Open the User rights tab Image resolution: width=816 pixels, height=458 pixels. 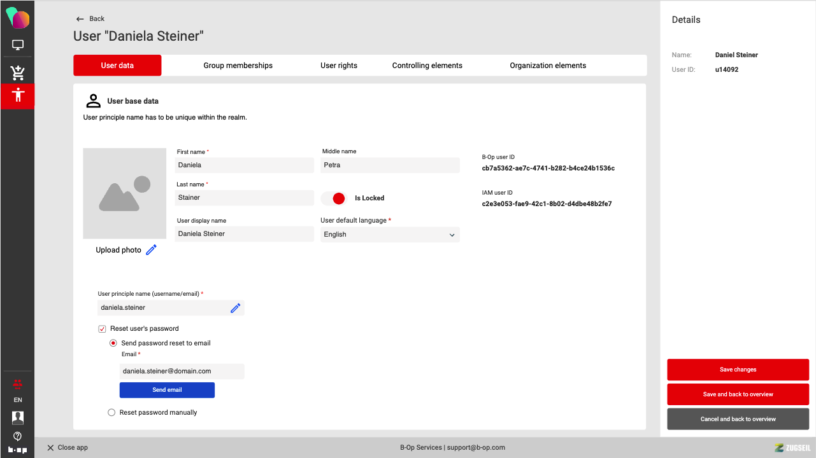(338, 66)
